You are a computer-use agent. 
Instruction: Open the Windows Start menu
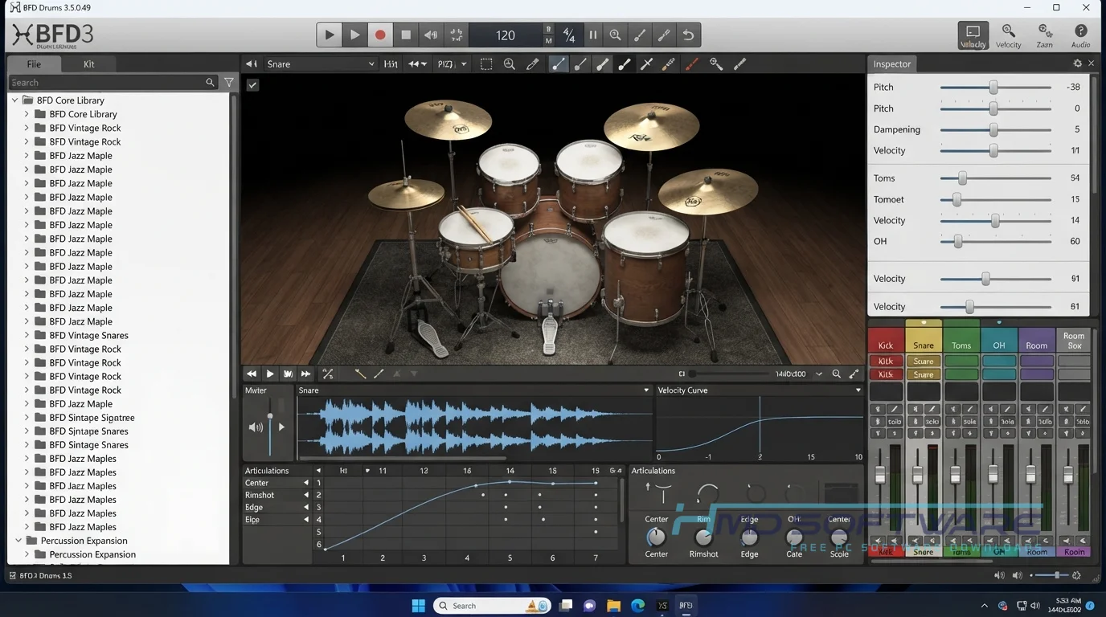pyautogui.click(x=419, y=605)
